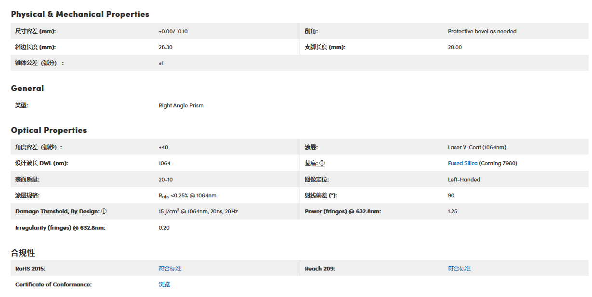This screenshot has width=592, height=297.
Task: Click the Laser V-Coat (1064nm) value
Action: (x=477, y=147)
